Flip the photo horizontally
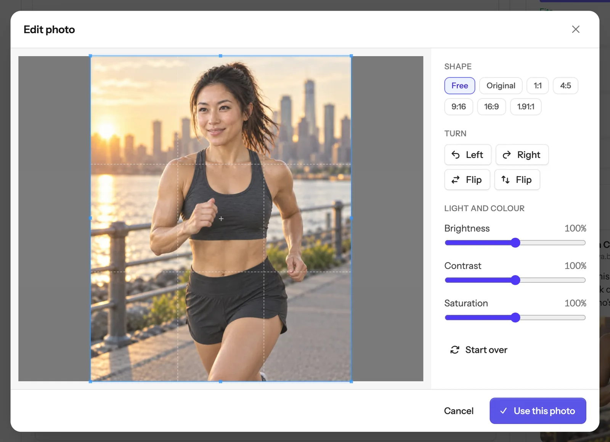The width and height of the screenshot is (610, 442). pos(467,180)
